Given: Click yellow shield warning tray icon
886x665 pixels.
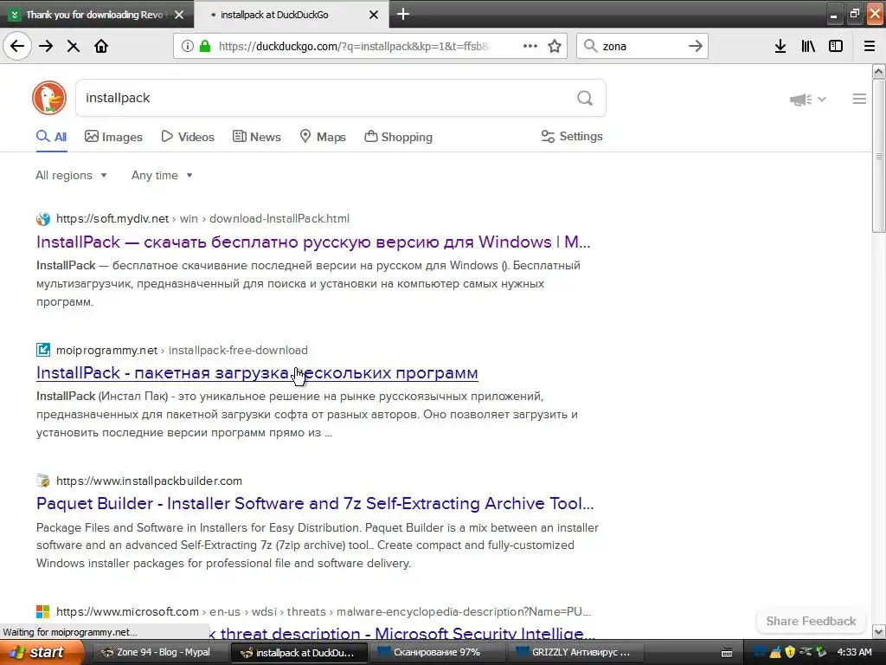Looking at the screenshot, I should click(790, 652).
